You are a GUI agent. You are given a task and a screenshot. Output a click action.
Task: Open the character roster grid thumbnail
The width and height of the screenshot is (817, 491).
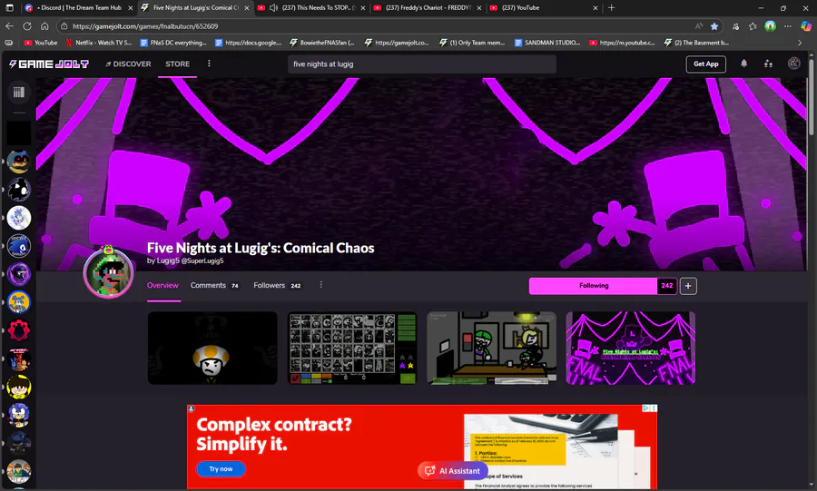(x=352, y=349)
